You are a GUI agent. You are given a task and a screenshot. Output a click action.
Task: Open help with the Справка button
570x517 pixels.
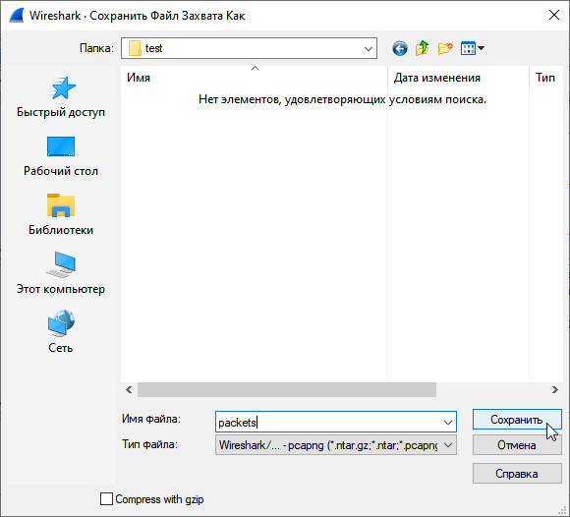coord(517,474)
